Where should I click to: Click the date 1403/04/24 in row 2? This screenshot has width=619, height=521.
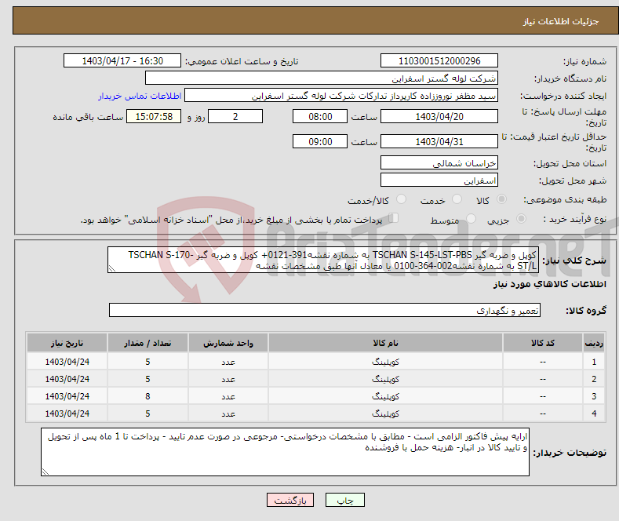click(67, 379)
